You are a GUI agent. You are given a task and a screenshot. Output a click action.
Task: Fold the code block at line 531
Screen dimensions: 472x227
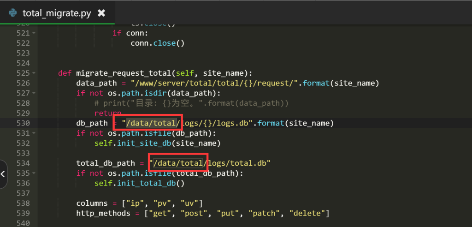pyautogui.click(x=34, y=133)
